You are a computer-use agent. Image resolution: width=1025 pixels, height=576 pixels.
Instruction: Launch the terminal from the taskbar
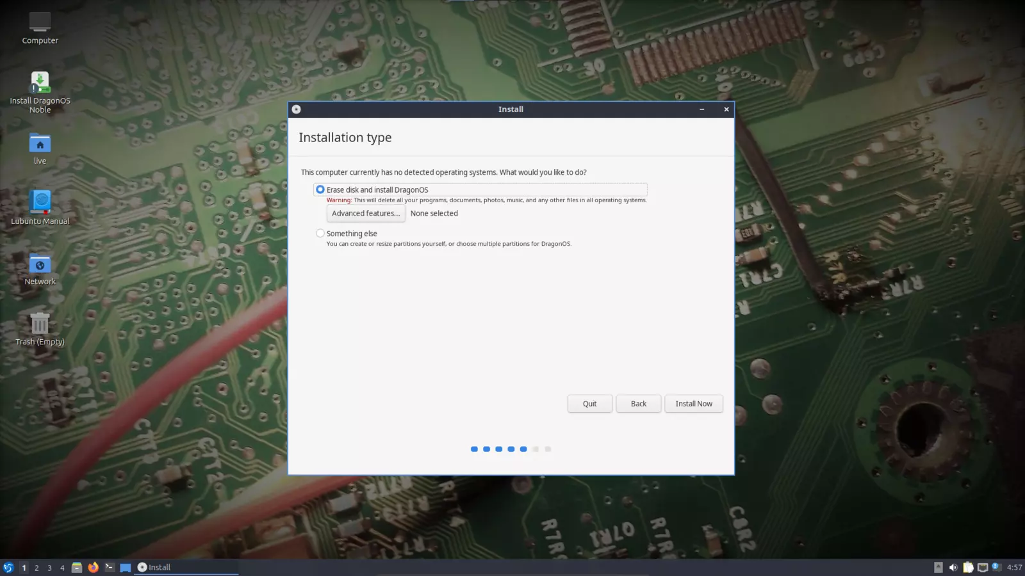[x=110, y=568]
